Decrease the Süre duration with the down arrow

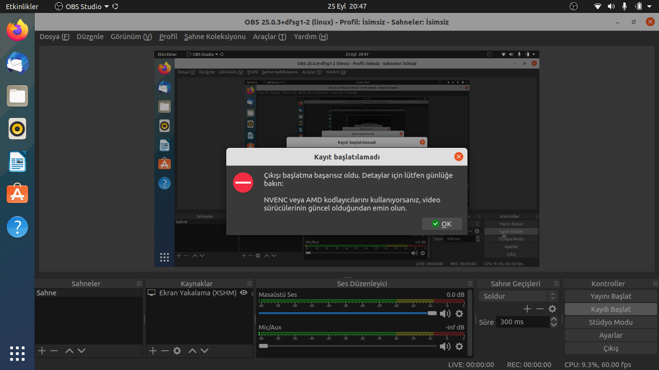554,325
